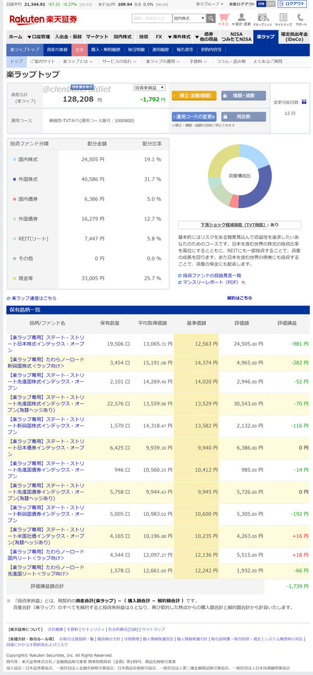Open the 入出金・振替 tab
This screenshot has height=675, width=313.
(68, 37)
